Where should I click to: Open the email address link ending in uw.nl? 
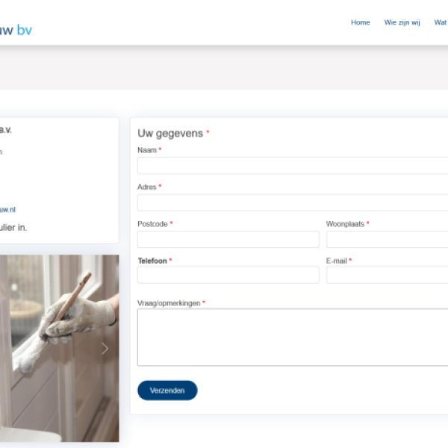(x=7, y=210)
